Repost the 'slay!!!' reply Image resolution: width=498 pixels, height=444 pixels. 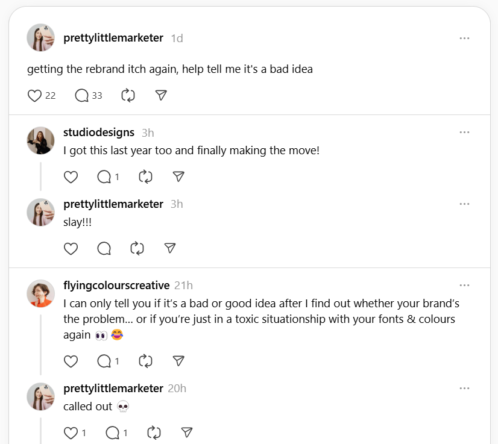click(136, 248)
